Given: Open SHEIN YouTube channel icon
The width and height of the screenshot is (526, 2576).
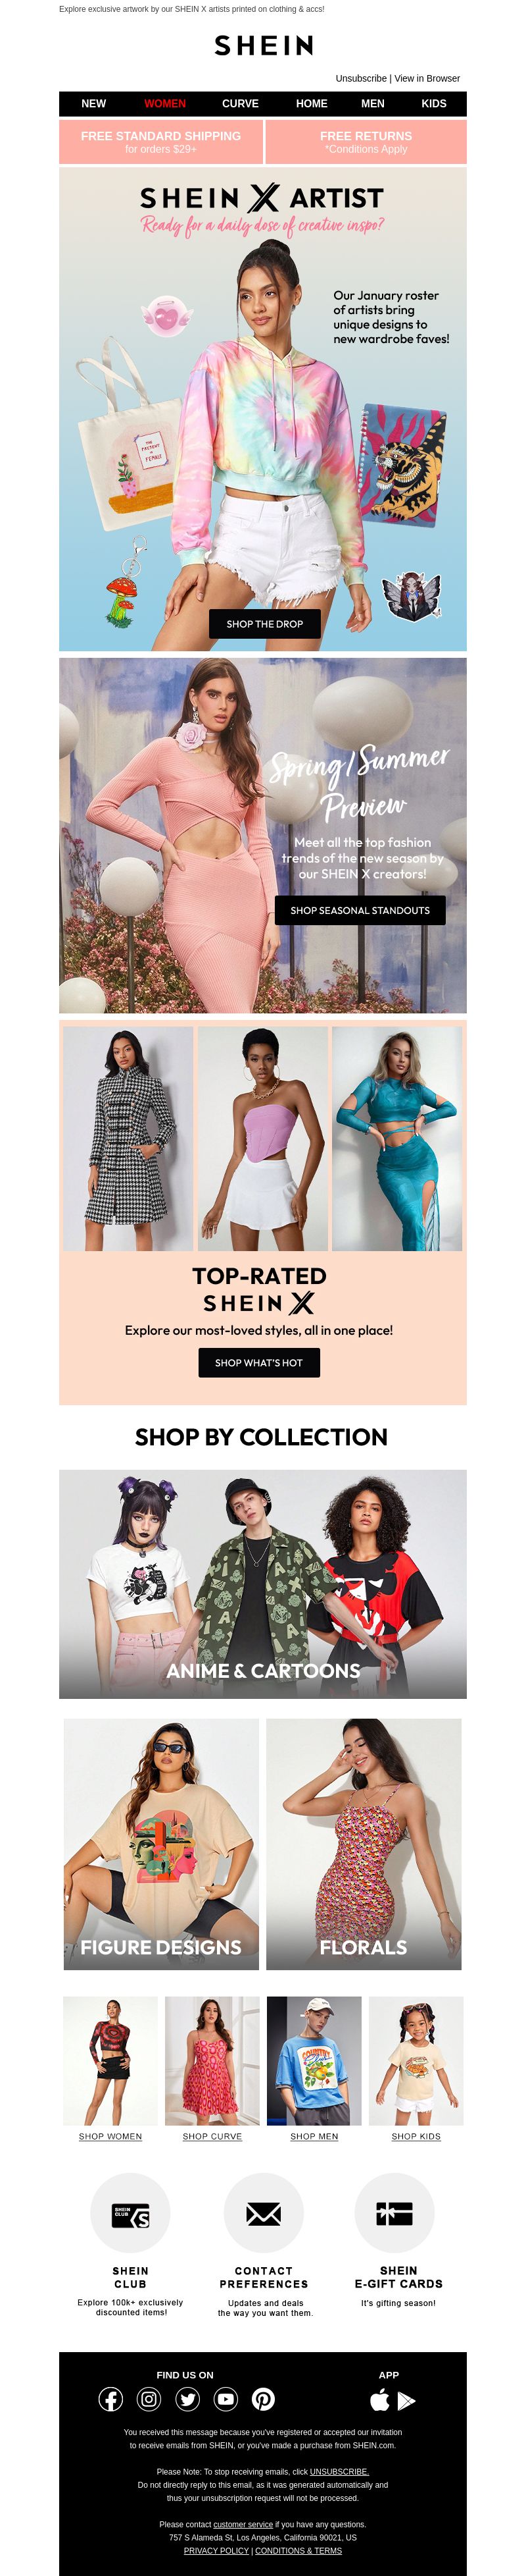Looking at the screenshot, I should pos(226,2398).
